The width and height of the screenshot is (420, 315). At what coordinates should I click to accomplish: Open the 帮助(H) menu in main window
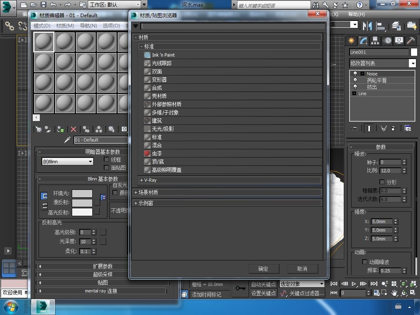[356, 14]
